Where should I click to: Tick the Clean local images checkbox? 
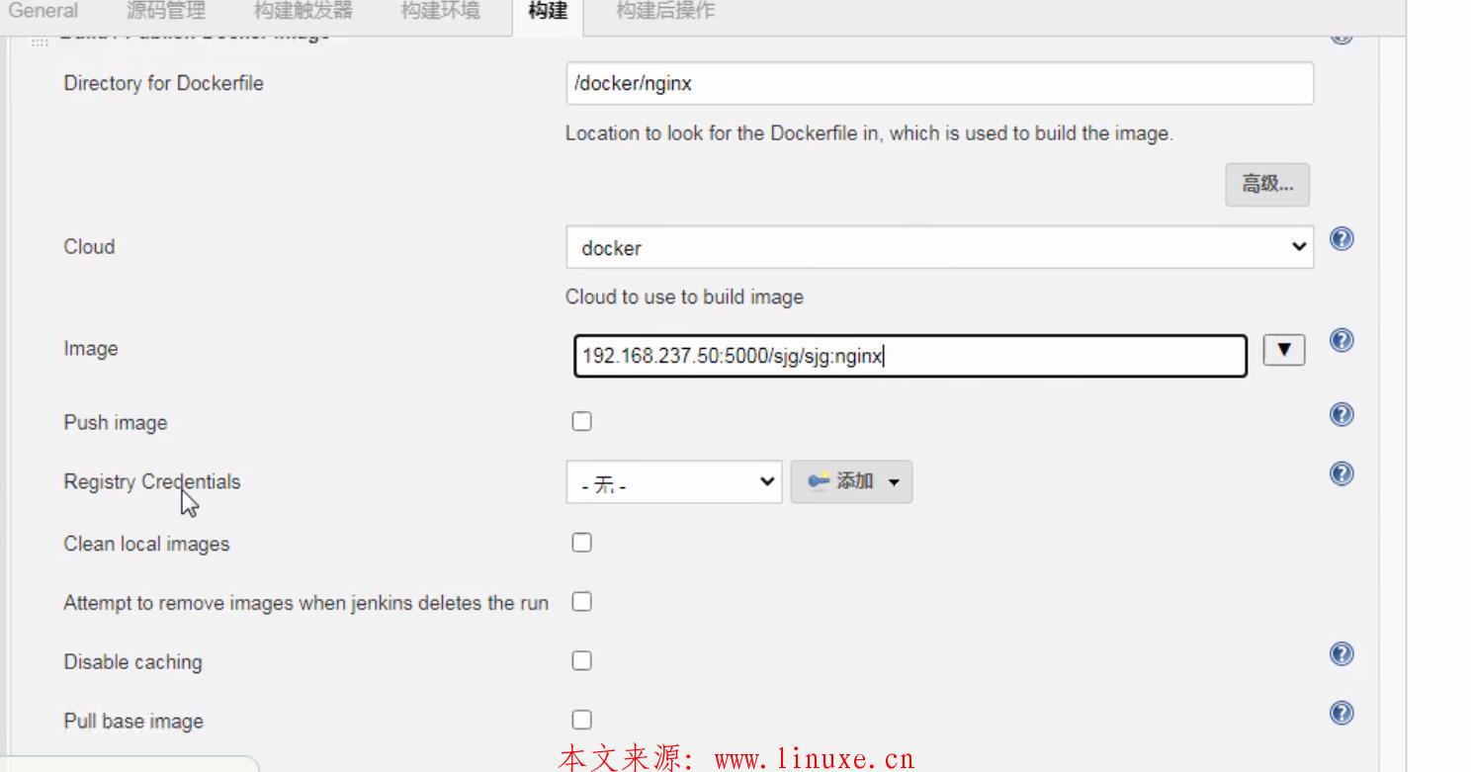tap(582, 543)
